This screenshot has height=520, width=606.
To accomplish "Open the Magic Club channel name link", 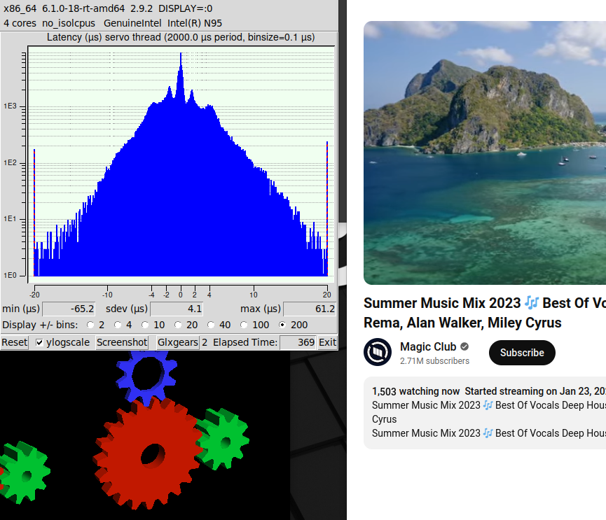I will pyautogui.click(x=428, y=346).
